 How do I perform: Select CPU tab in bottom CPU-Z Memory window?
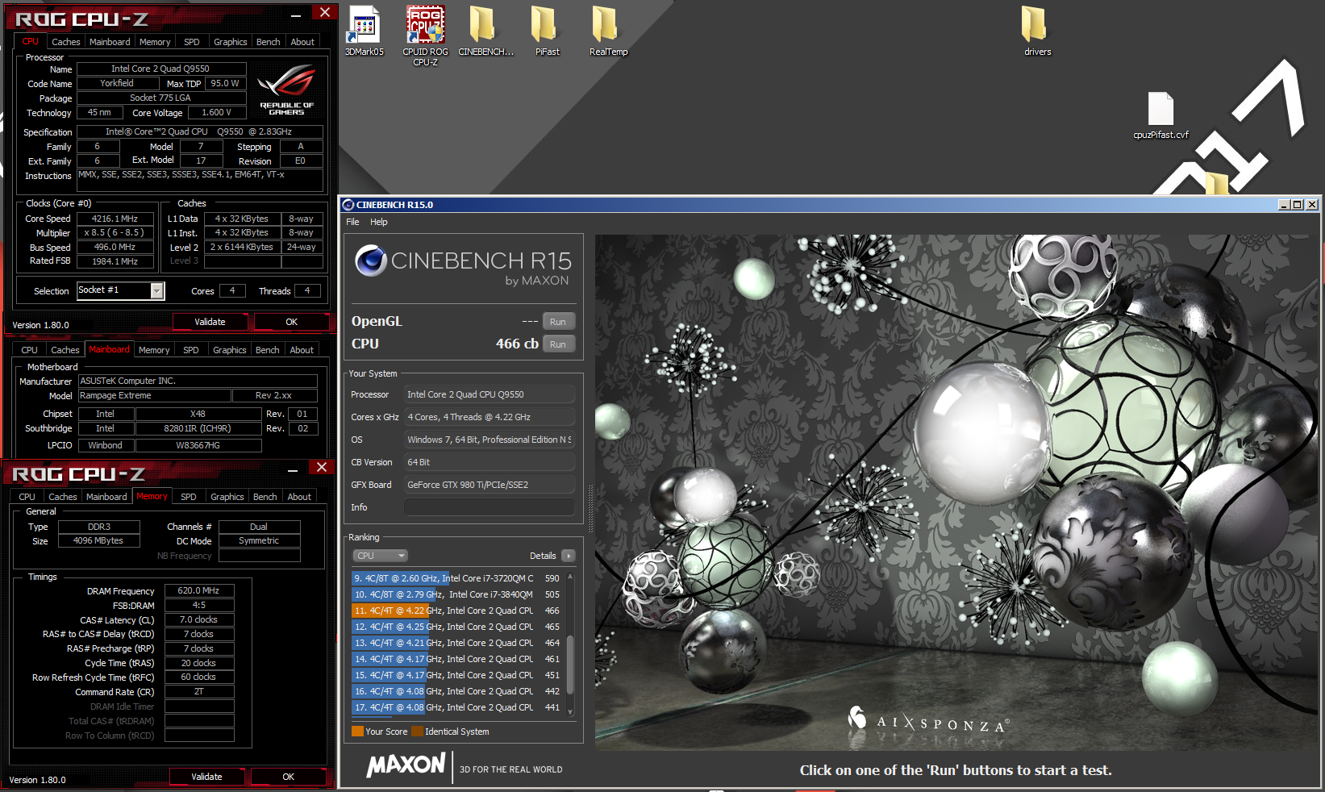pyautogui.click(x=27, y=497)
